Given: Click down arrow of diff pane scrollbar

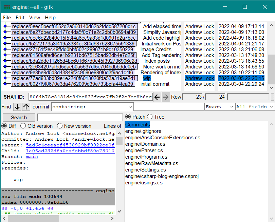Looking at the screenshot, I should click(x=119, y=211).
